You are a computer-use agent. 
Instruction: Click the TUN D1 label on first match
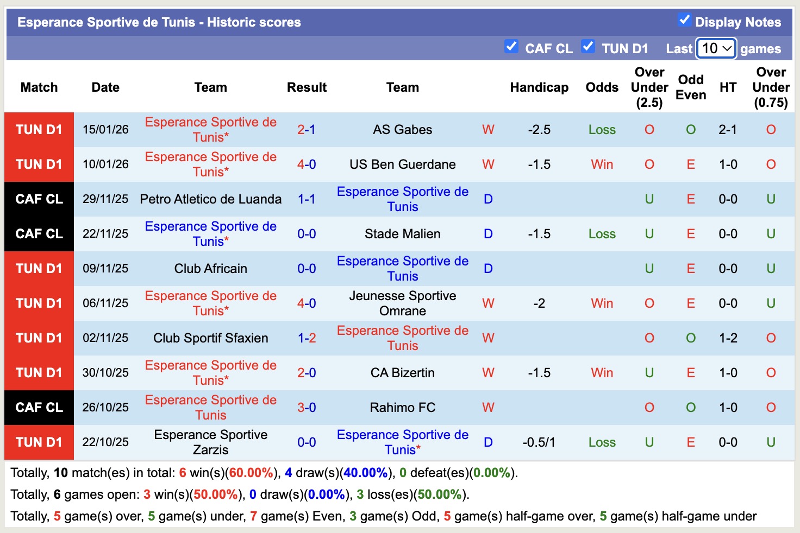click(39, 130)
